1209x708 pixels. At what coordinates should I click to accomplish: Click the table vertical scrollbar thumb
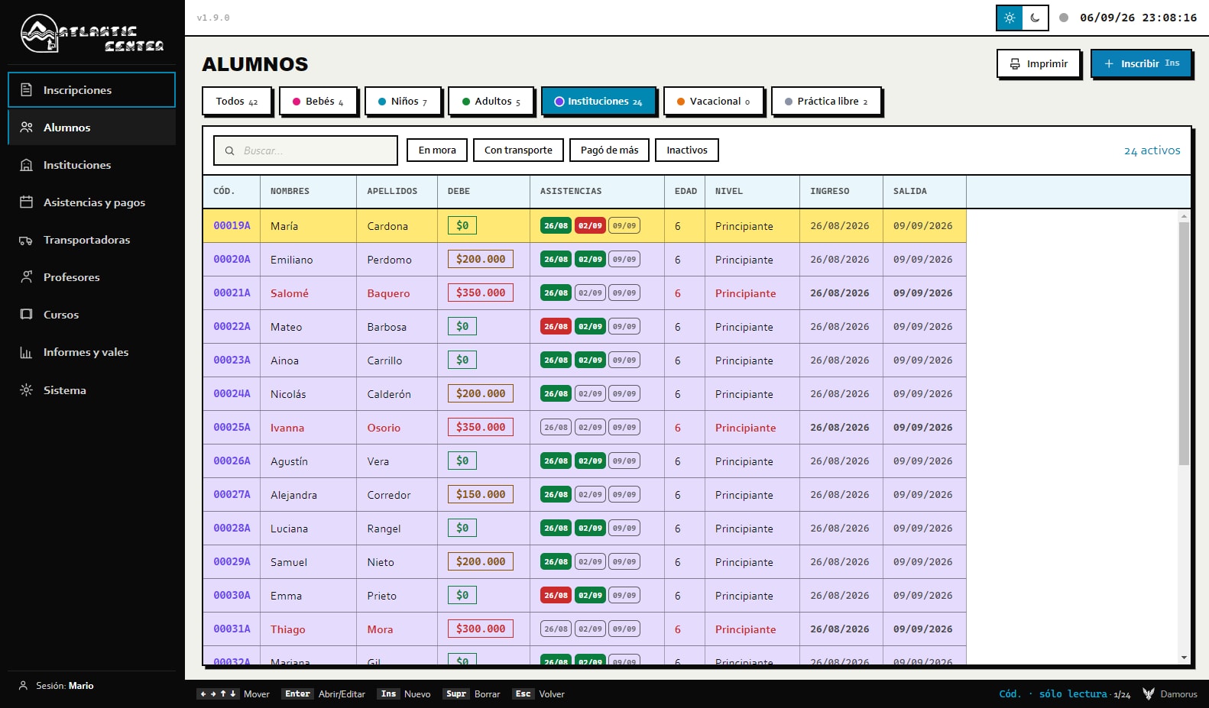click(1184, 344)
